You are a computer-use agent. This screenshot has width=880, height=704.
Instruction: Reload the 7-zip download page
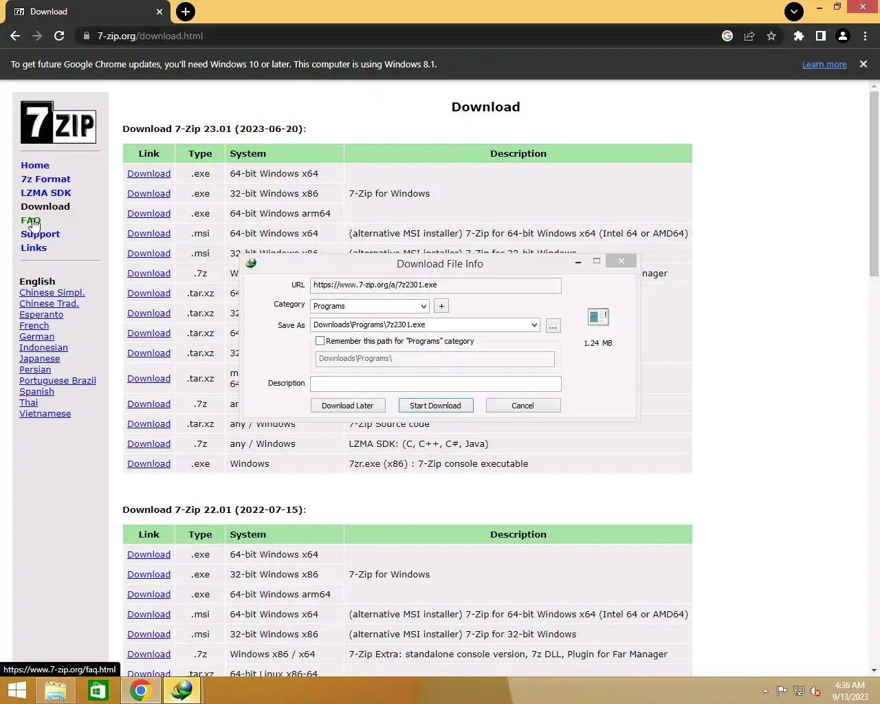pyautogui.click(x=59, y=36)
